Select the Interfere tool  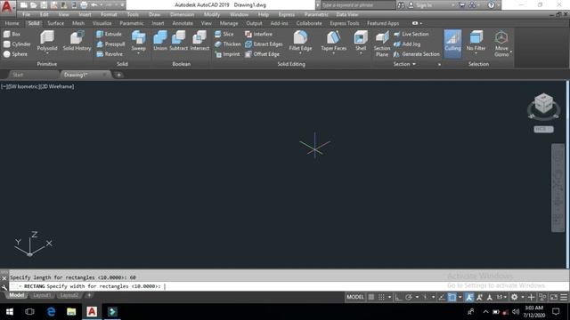(259, 34)
